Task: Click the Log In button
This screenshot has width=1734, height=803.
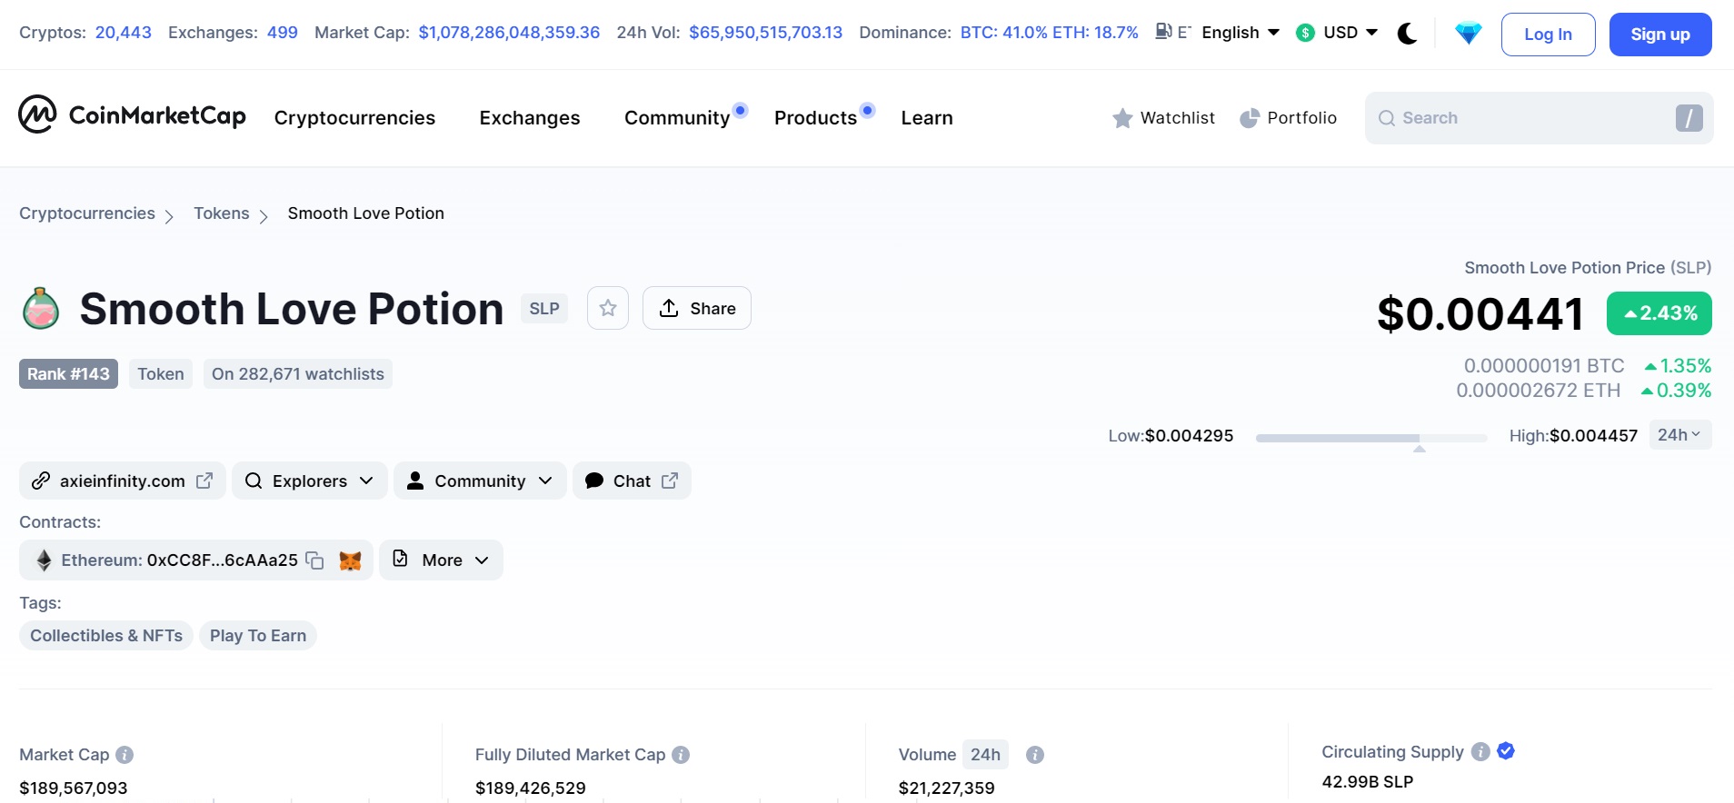Action: tap(1548, 35)
